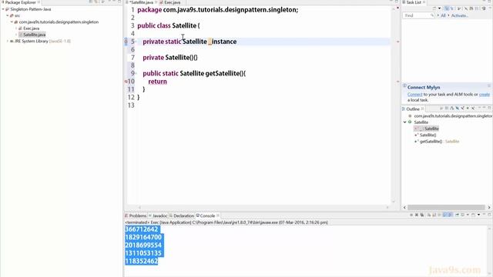Toggle Hide Fields in the Outline toolbar
The width and height of the screenshot is (493, 277).
click(x=457, y=108)
